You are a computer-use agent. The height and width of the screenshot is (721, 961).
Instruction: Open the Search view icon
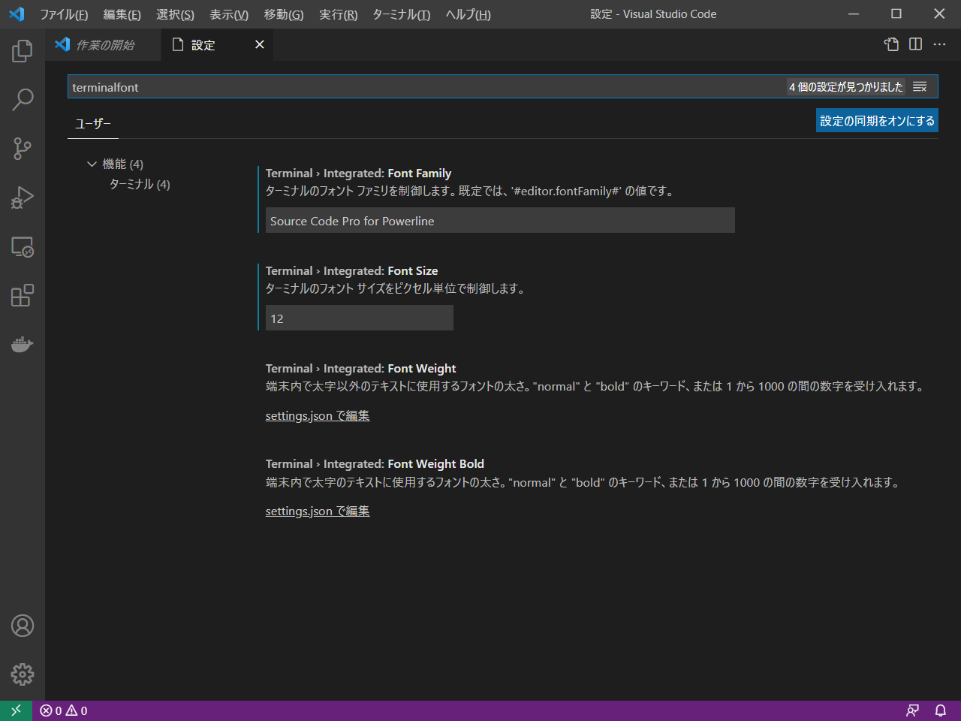(23, 99)
